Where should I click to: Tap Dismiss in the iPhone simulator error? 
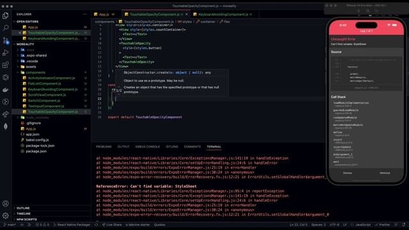[347, 173]
